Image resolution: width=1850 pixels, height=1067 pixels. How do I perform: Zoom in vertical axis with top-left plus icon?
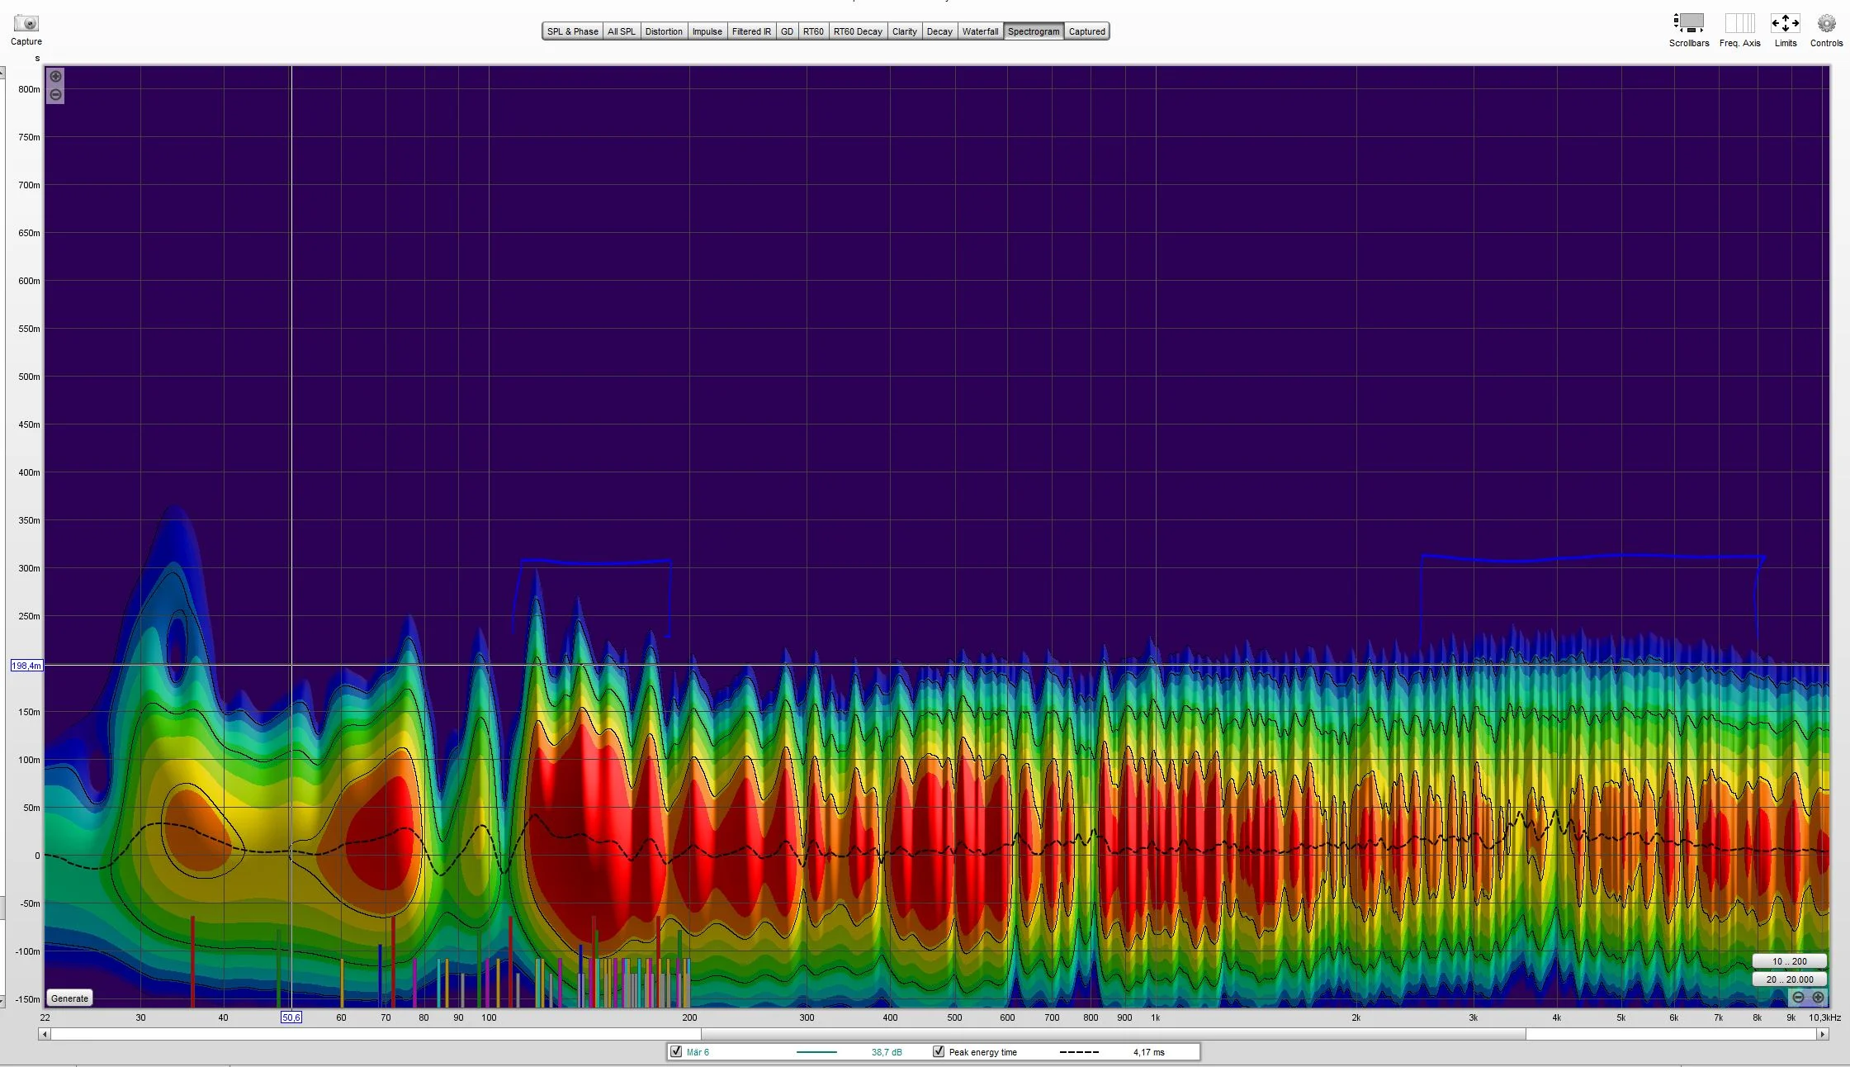55,77
